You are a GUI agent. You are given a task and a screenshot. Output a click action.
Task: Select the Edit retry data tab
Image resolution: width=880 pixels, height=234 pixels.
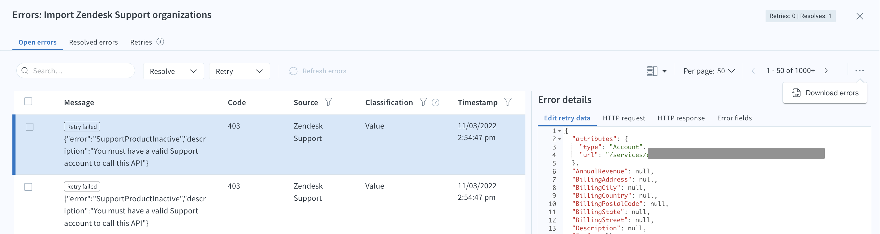coord(567,118)
